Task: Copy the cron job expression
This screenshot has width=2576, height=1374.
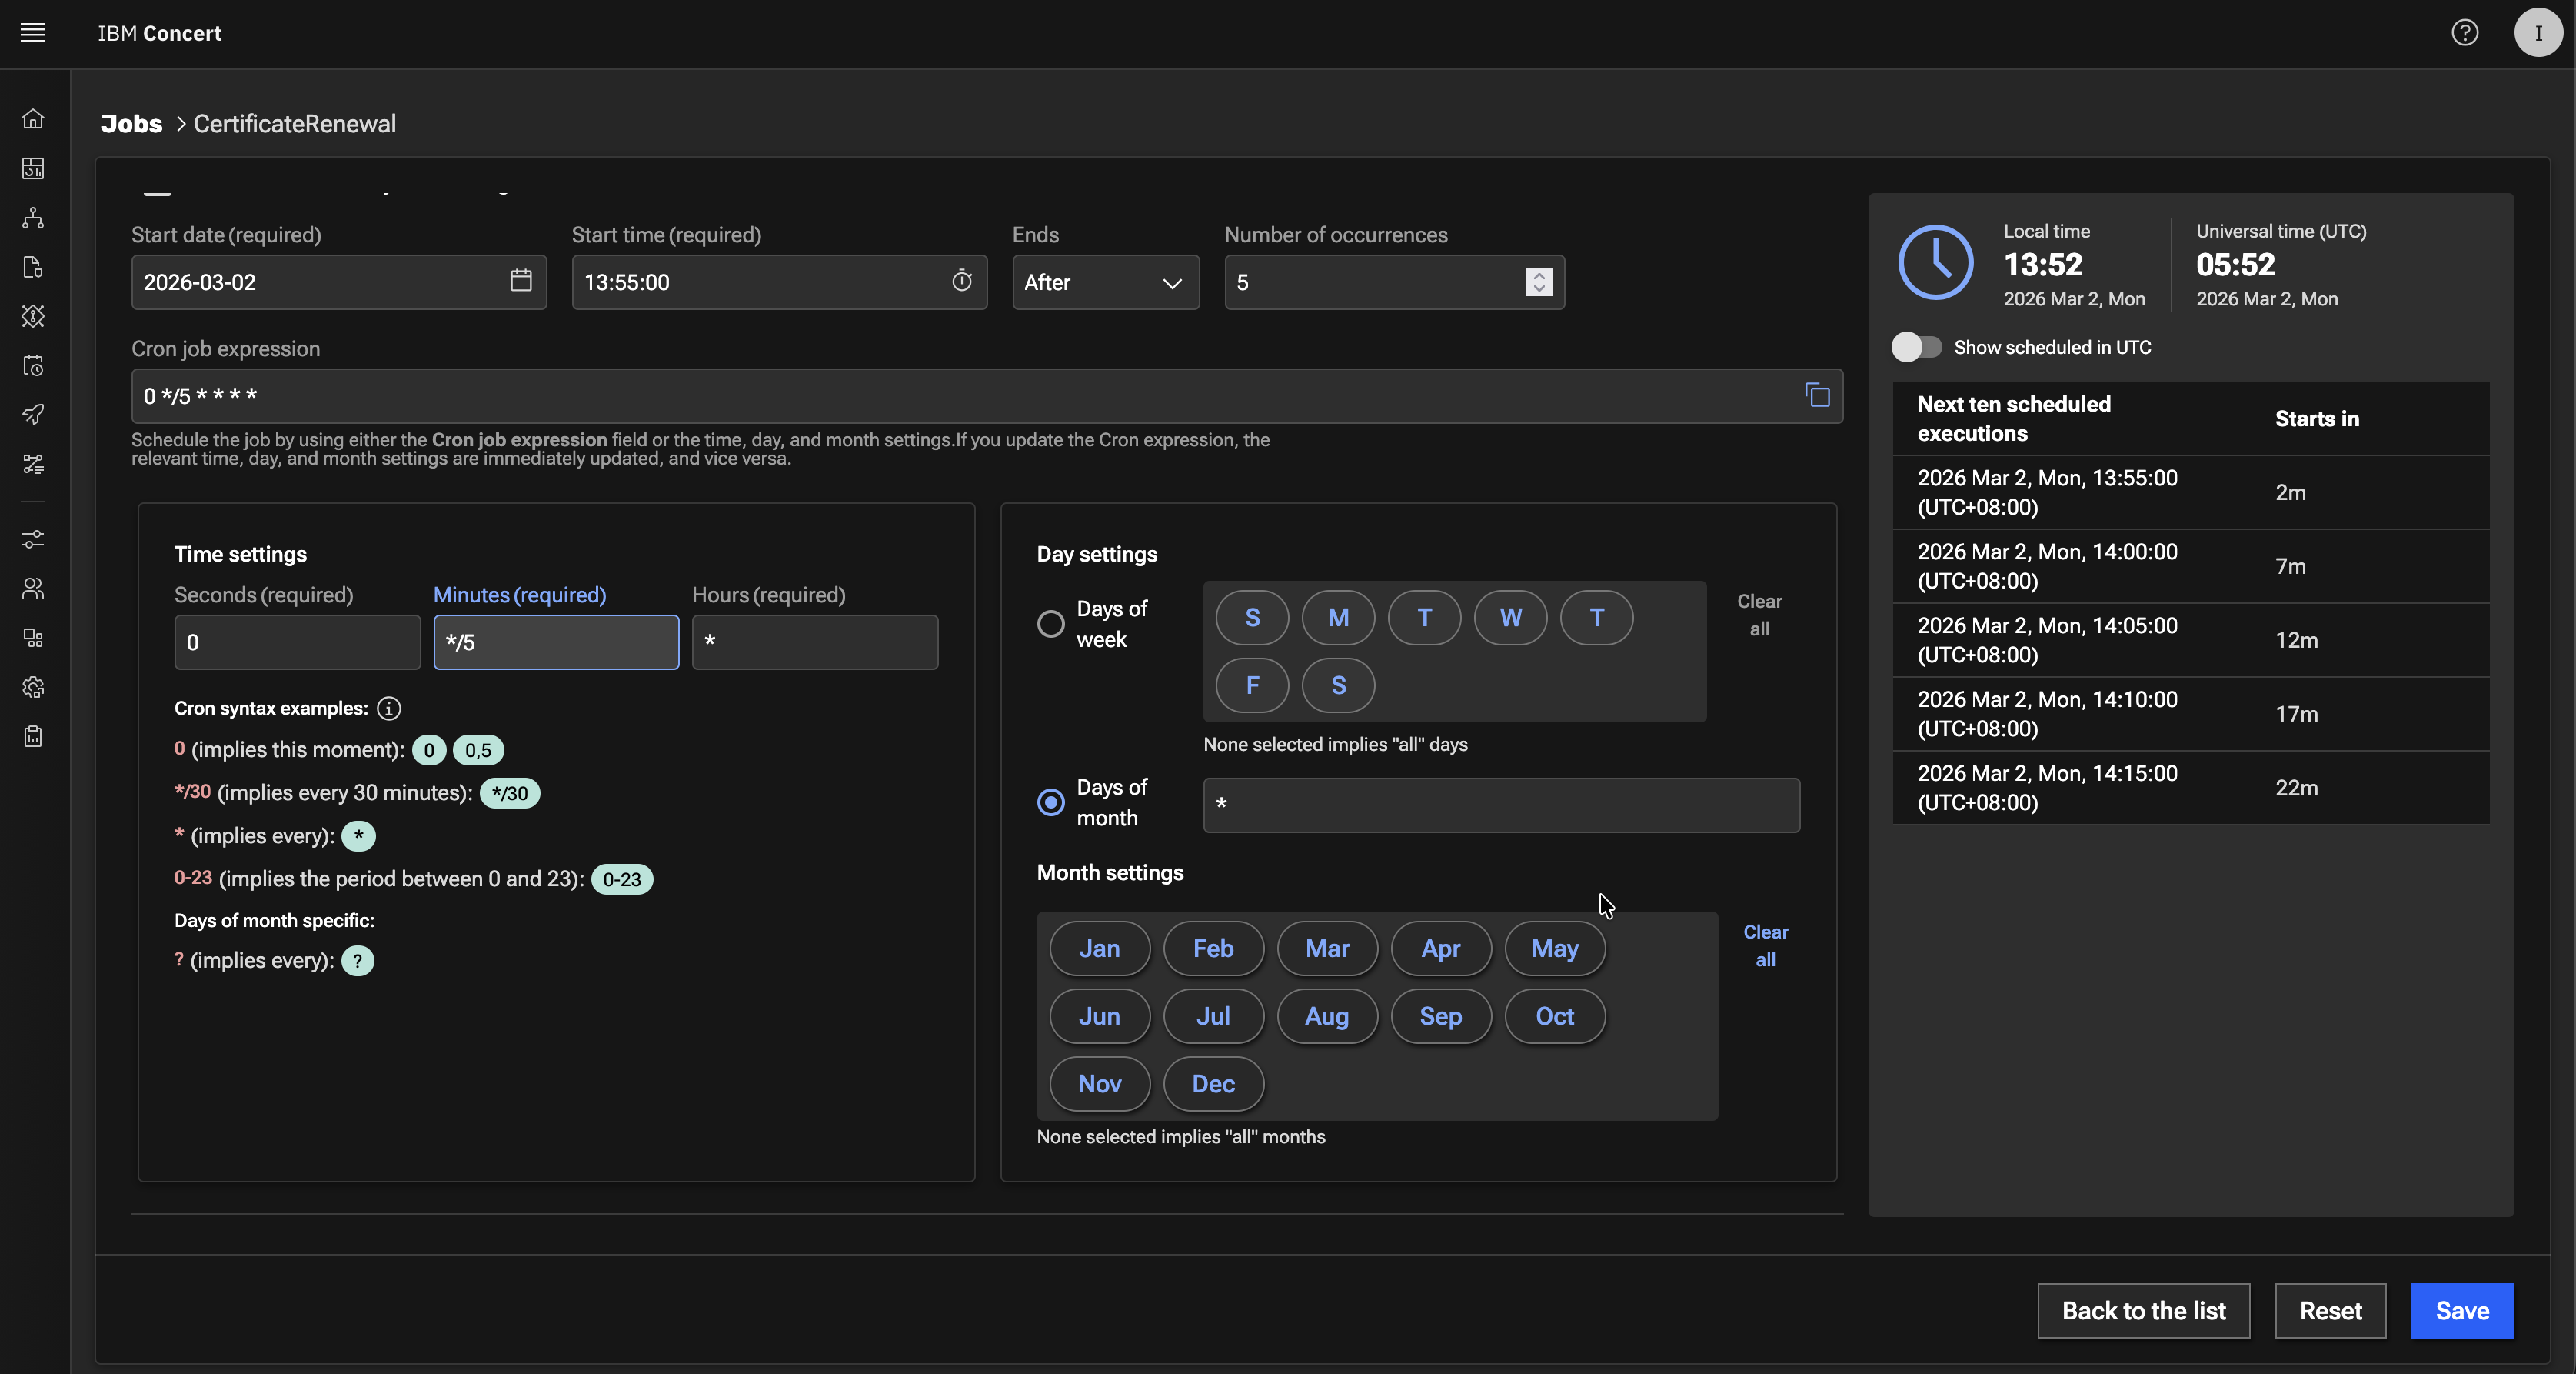Action: [1817, 395]
